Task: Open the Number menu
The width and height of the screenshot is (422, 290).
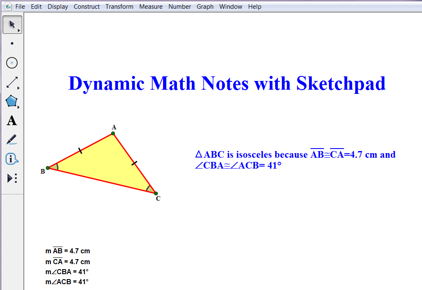Action: 179,6
